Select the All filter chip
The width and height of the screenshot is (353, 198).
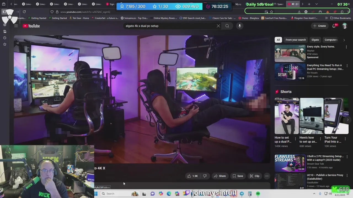pos(278,40)
